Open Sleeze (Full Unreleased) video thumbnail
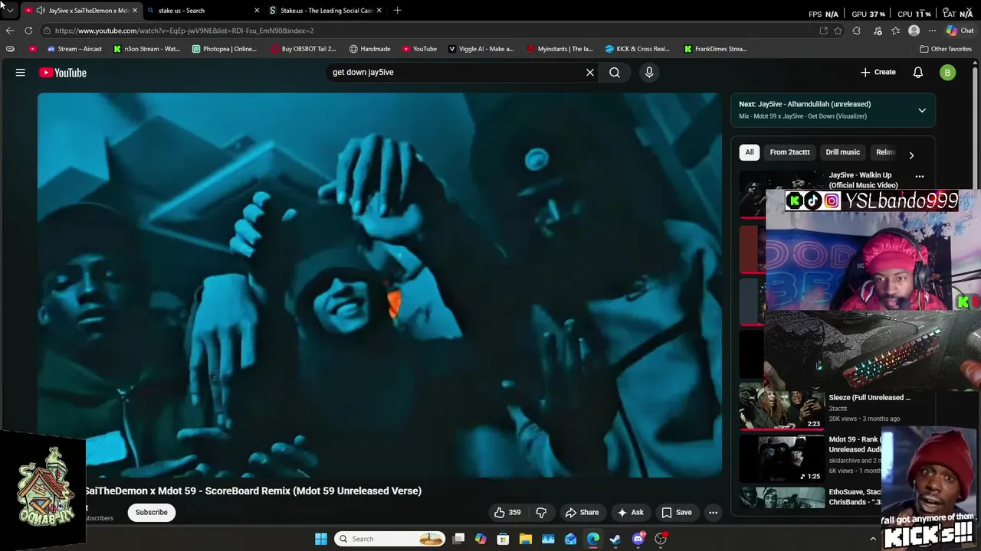 (781, 407)
